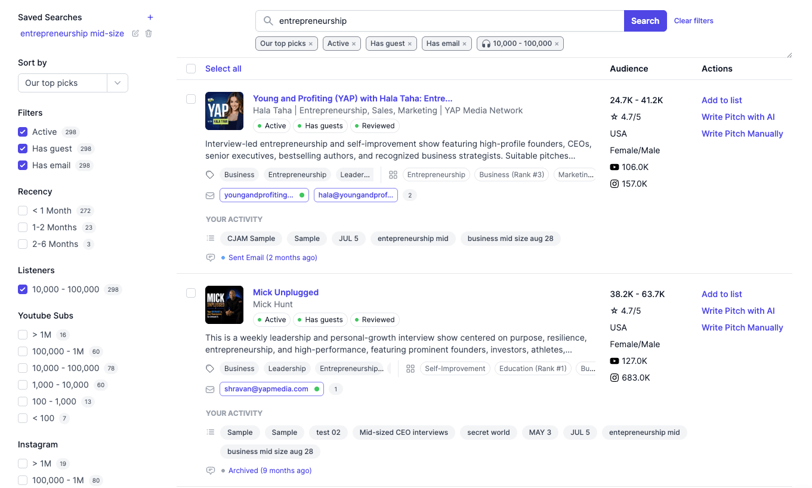The image size is (812, 488).
Task: Write Pitch Manually for Young and Profiting
Action: click(x=742, y=134)
